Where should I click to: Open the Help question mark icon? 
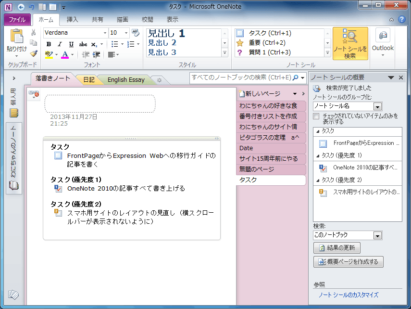tap(401, 19)
